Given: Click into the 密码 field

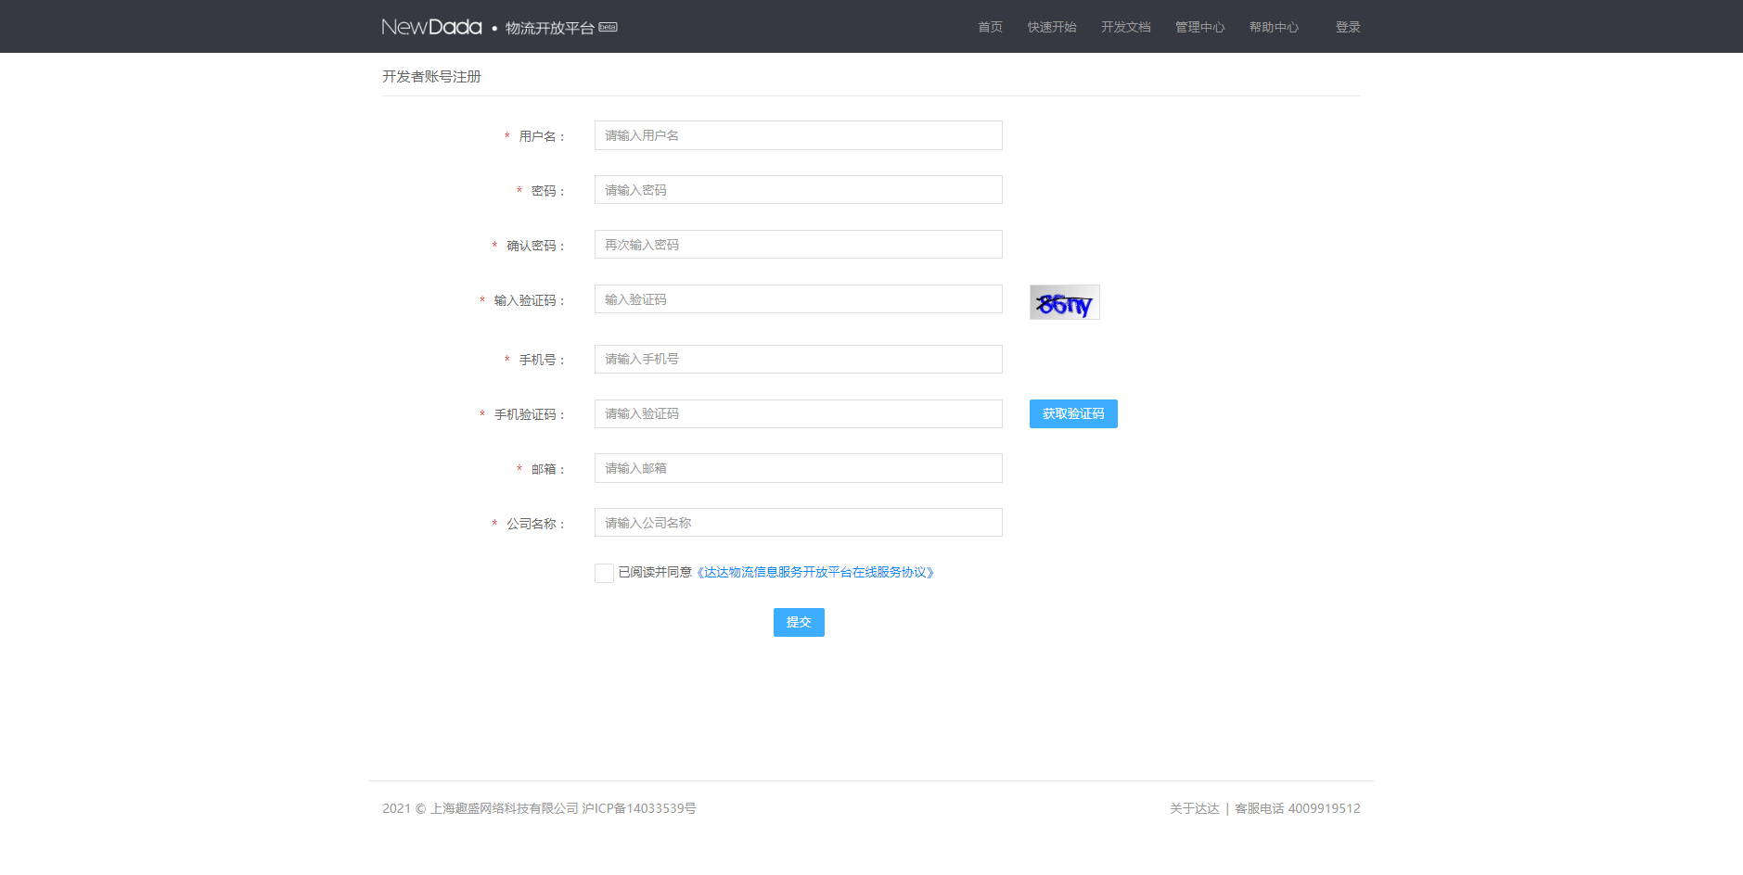Looking at the screenshot, I should tap(798, 190).
